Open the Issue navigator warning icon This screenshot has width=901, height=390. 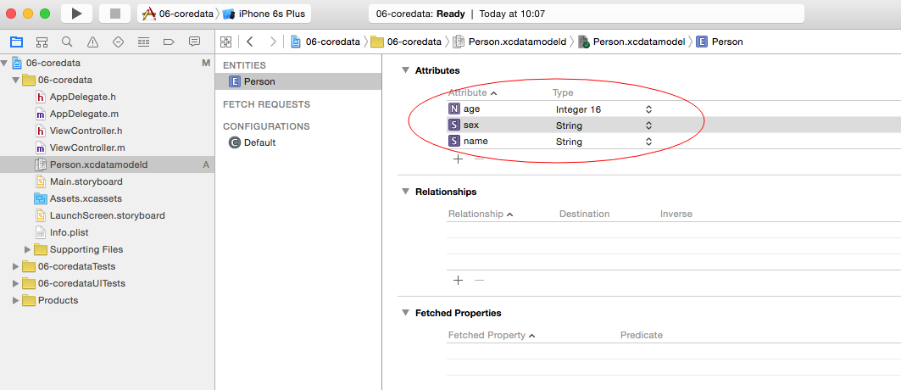pos(92,42)
